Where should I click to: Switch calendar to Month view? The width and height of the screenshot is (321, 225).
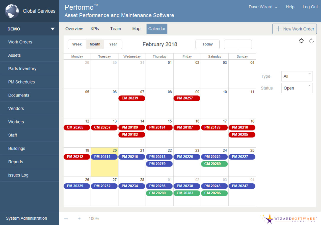click(95, 44)
